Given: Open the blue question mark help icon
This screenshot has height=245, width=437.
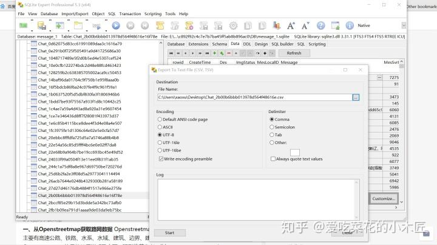Looking at the screenshot, I should coord(321,26).
